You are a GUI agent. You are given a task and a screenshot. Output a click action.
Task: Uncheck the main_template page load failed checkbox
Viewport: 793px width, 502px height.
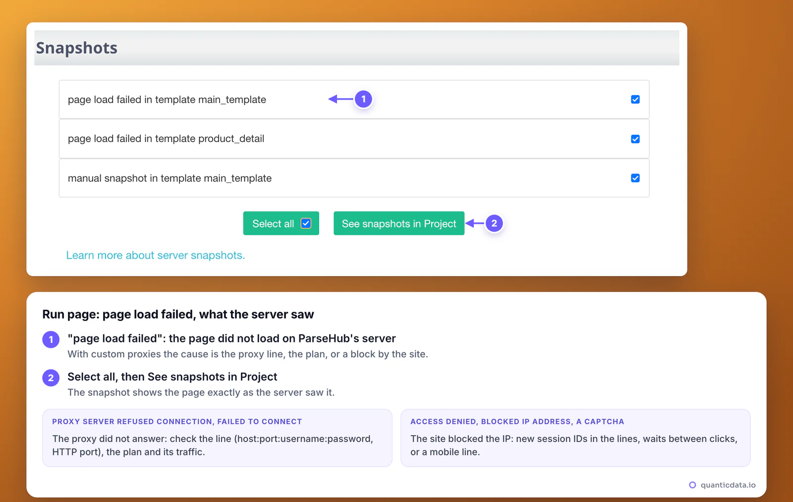635,100
